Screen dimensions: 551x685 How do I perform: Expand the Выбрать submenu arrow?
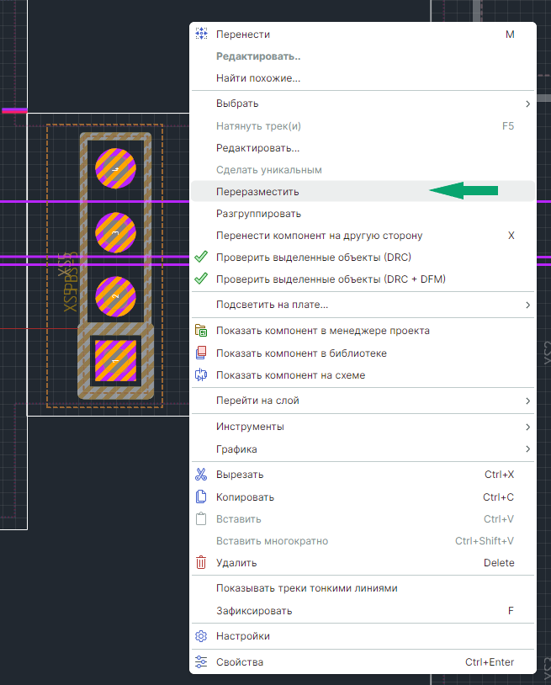(527, 104)
